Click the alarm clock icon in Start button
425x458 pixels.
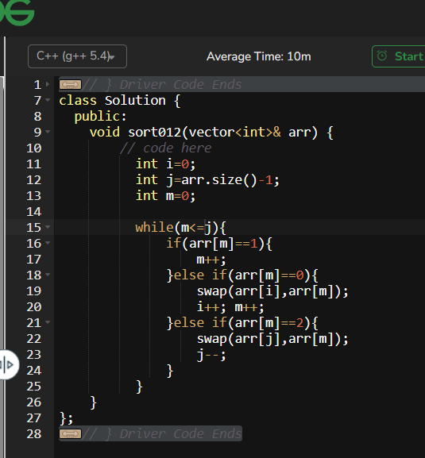(x=382, y=56)
